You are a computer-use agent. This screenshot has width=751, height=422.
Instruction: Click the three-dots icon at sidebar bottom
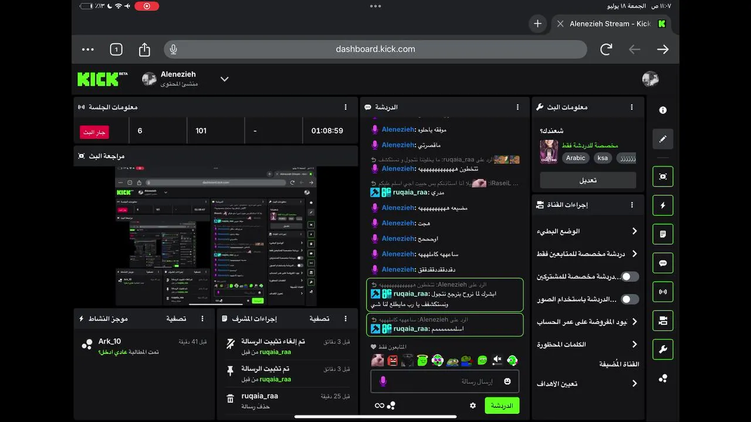point(662,379)
